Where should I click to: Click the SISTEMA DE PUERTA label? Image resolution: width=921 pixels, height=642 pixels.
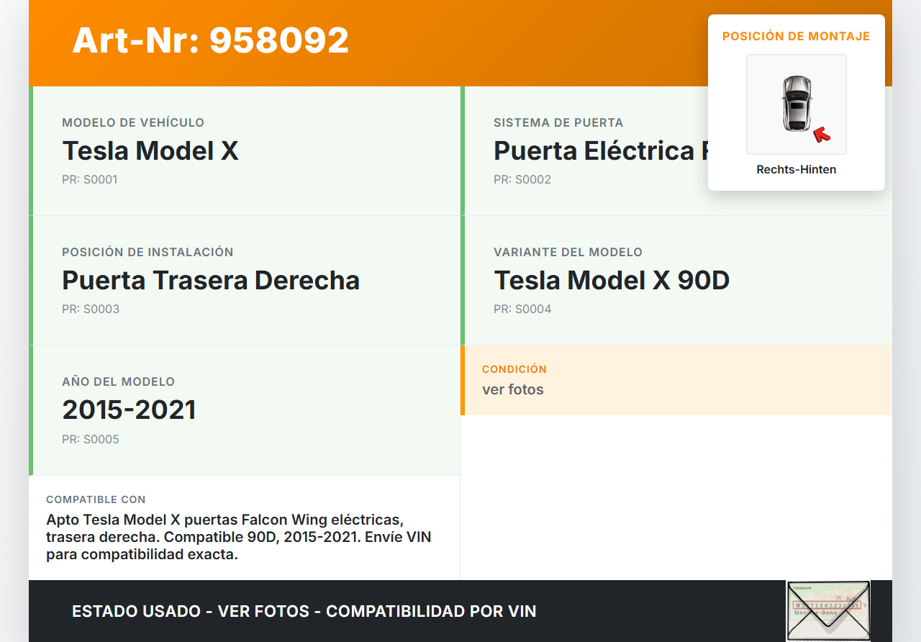click(x=558, y=123)
